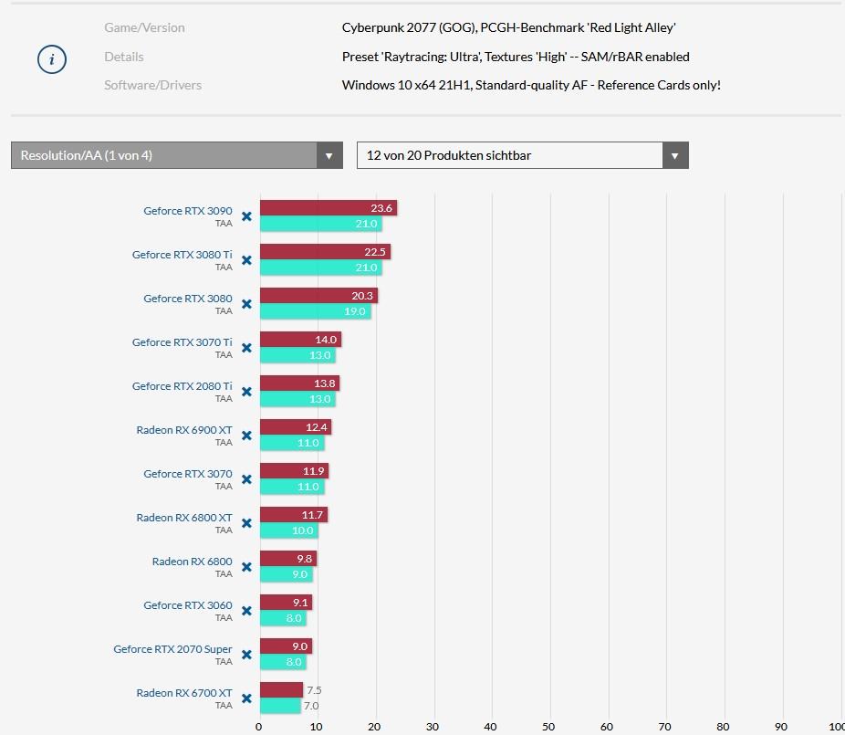Click the 'Raytracing: Ultra' preset details text
The height and width of the screenshot is (735, 845).
click(516, 57)
